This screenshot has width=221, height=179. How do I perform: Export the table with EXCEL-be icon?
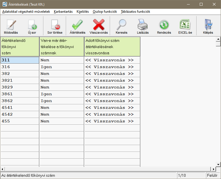(185, 26)
